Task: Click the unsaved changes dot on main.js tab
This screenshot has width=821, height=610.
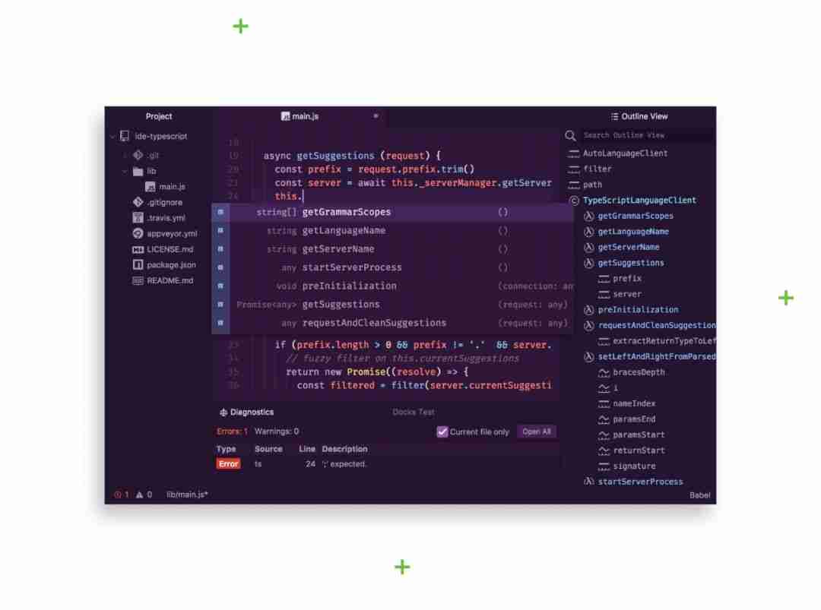Action: tap(376, 116)
